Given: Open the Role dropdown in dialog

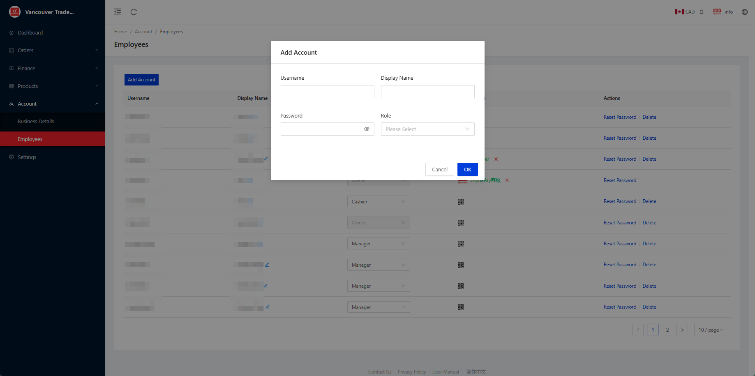Looking at the screenshot, I should click(427, 129).
